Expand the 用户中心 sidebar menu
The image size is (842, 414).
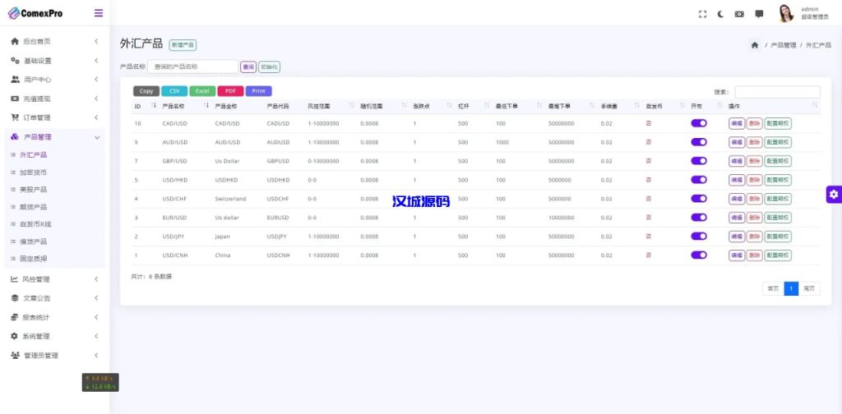(53, 80)
